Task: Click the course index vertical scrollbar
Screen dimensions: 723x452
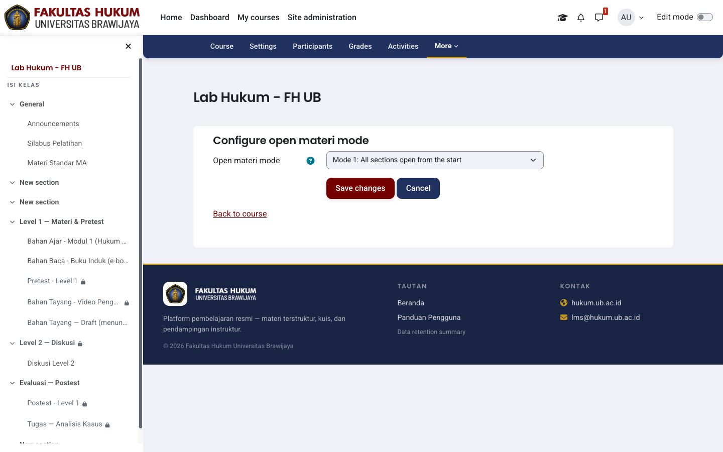Action: pyautogui.click(x=141, y=244)
